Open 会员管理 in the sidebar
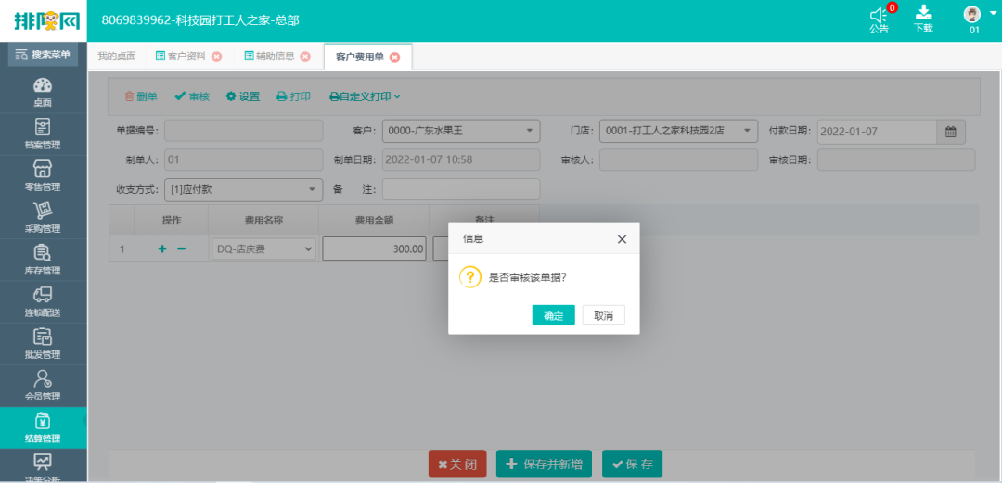This screenshot has width=1002, height=483. point(43,384)
